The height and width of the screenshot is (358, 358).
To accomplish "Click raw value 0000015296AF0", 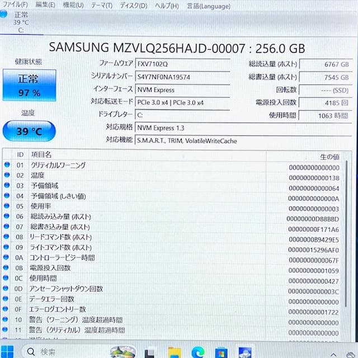I will [x=313, y=250].
